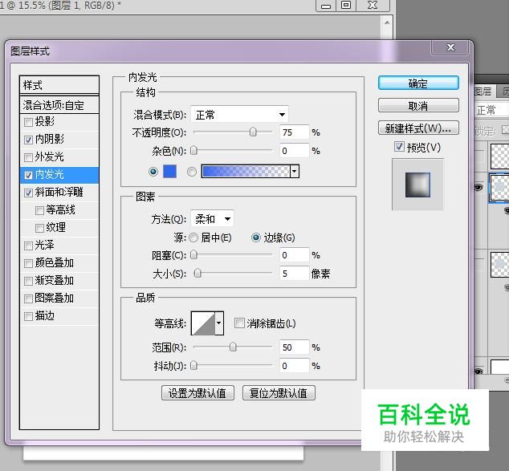Enable the 纹理 sub-style checkbox
The image size is (509, 471).
(x=39, y=228)
